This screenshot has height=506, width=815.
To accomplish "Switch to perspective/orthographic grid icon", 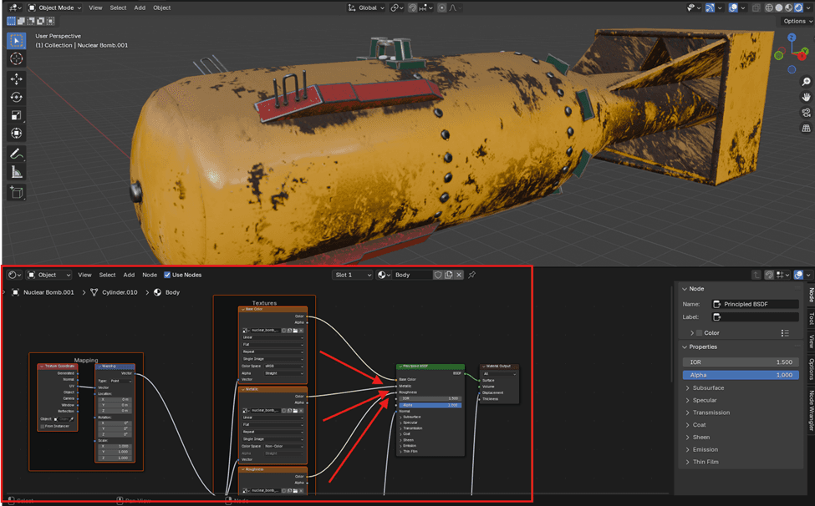I will [x=806, y=129].
